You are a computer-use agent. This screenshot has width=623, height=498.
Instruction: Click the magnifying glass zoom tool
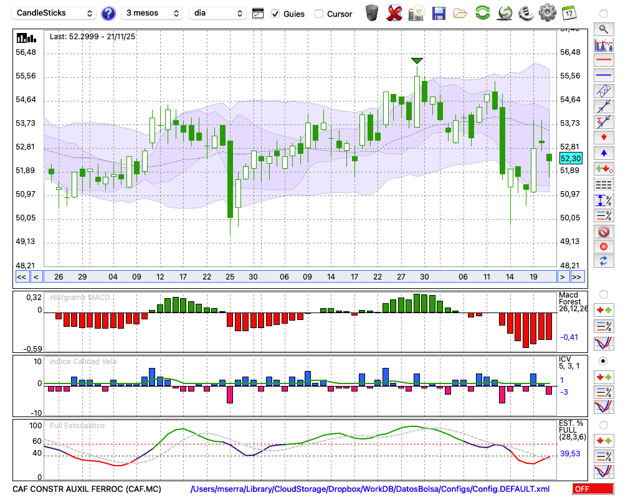coord(603,29)
